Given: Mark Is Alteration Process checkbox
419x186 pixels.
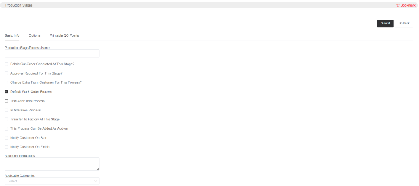Looking at the screenshot, I should point(7,110).
